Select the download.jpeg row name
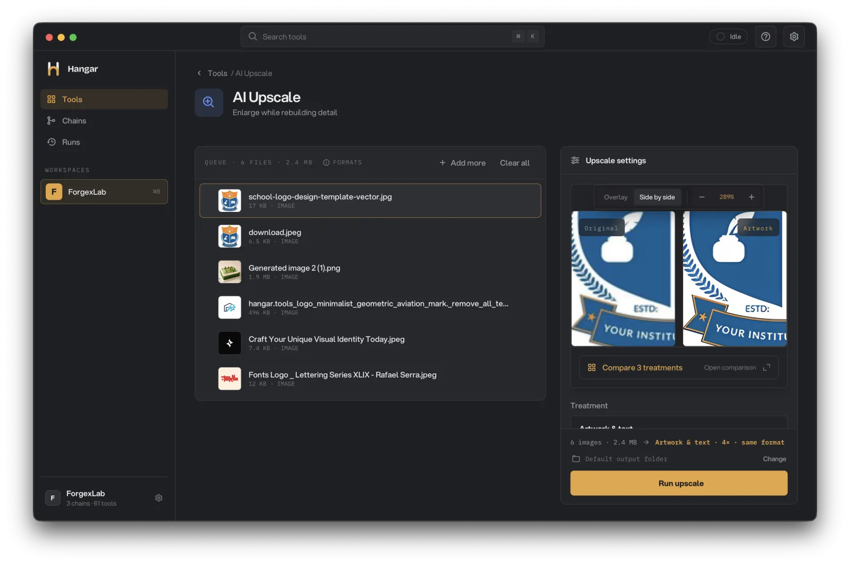The image size is (850, 565). tap(275, 232)
